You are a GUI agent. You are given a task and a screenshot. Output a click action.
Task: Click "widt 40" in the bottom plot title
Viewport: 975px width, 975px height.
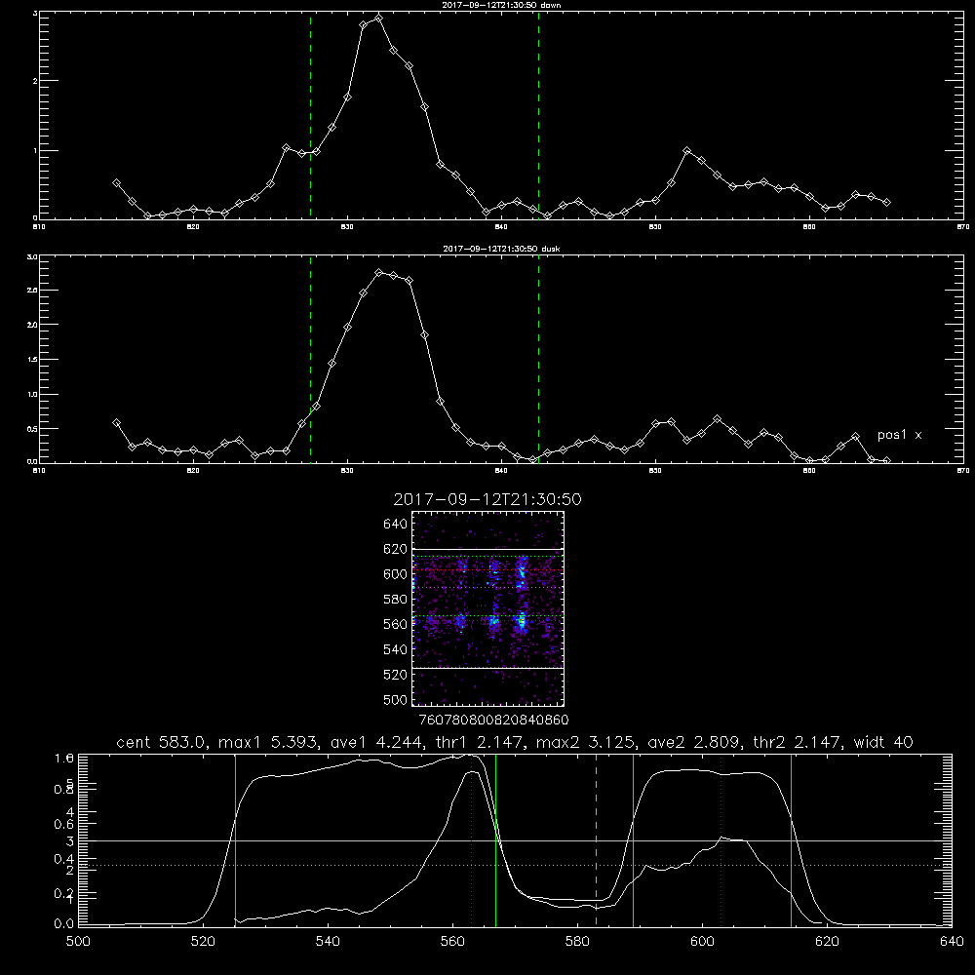coord(883,742)
